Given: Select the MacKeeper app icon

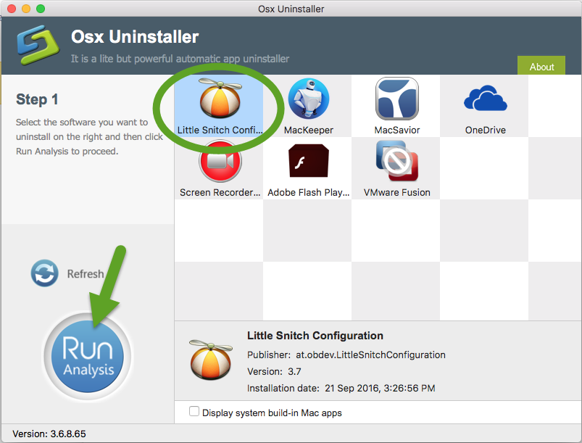Looking at the screenshot, I should pyautogui.click(x=308, y=99).
